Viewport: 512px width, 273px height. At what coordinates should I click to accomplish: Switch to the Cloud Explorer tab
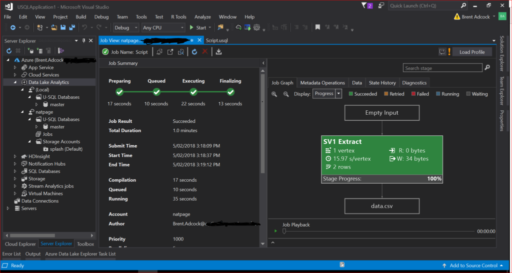point(20,244)
